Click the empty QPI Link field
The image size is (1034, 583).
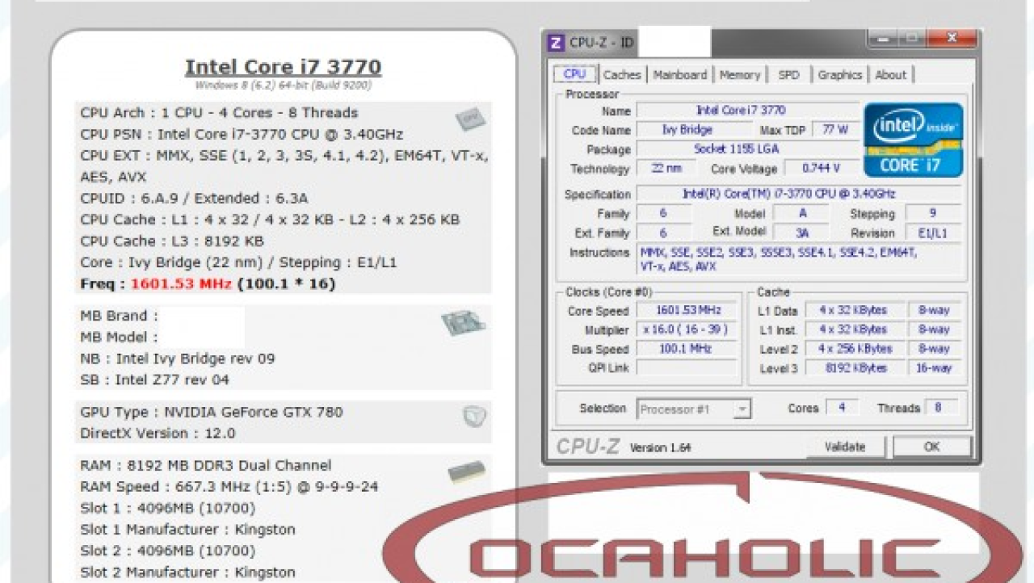coord(687,368)
